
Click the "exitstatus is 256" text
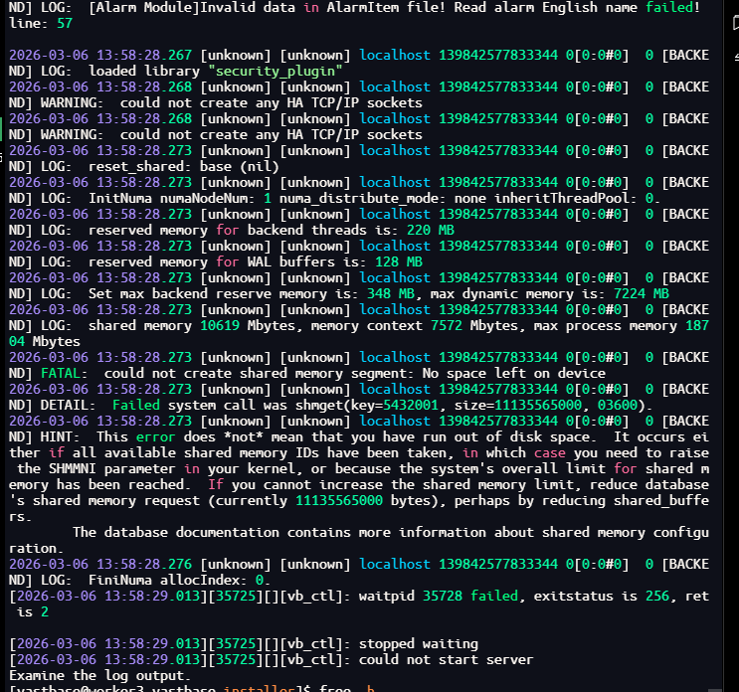pyautogui.click(x=602, y=597)
